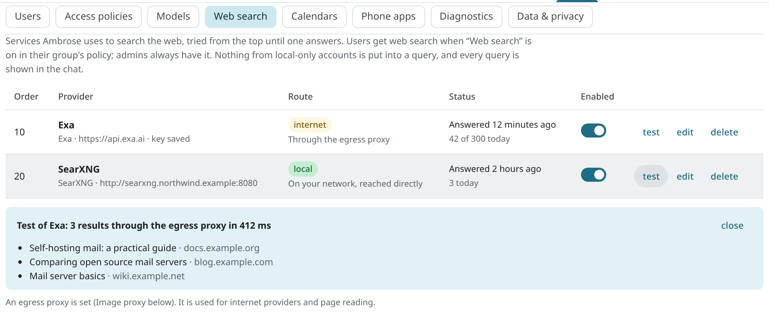Click the Exa provider name
This screenshot has width=769, height=315.
pyautogui.click(x=66, y=125)
